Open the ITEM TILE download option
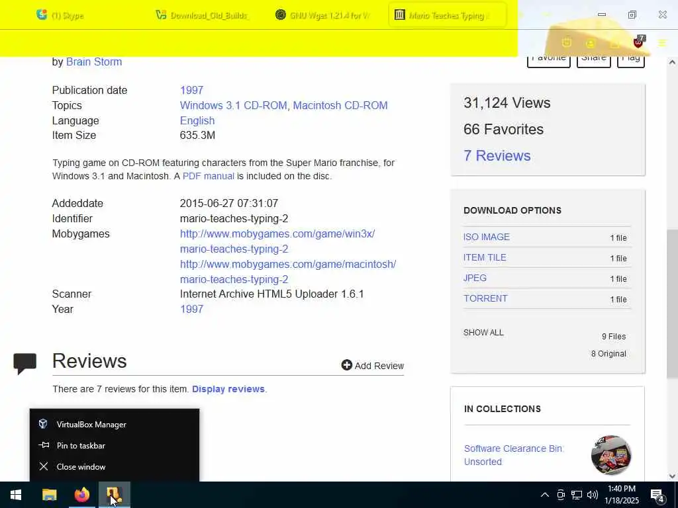 [485, 257]
